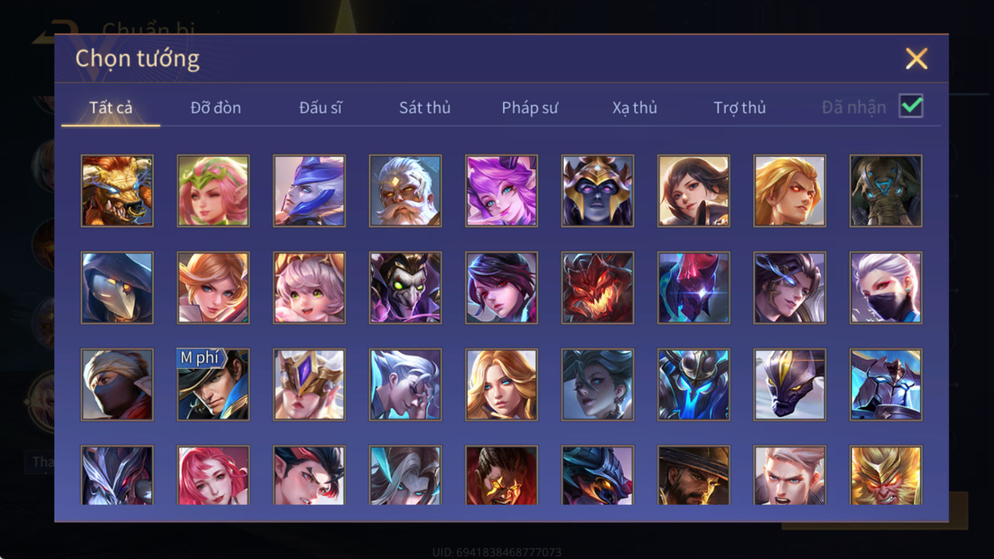Select the 'Tất cả' tab
Screen dimensions: 994x559
tap(111, 107)
